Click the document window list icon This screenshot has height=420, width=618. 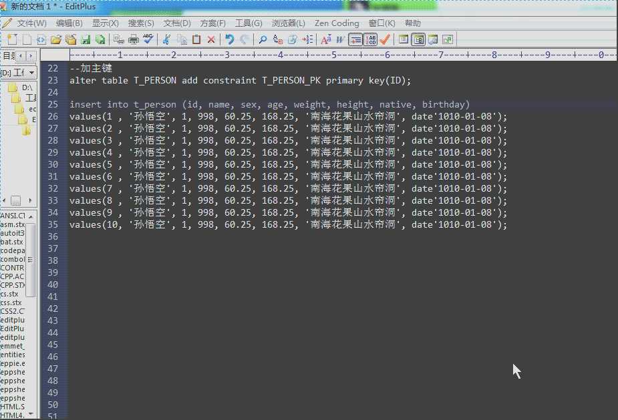(403, 39)
